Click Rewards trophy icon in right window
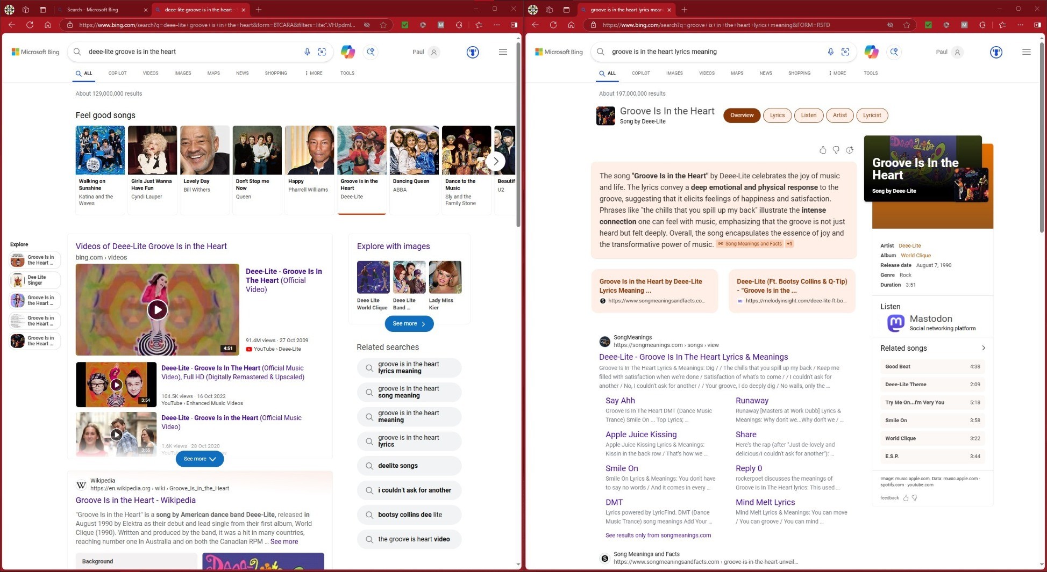This screenshot has width=1047, height=572. [996, 52]
